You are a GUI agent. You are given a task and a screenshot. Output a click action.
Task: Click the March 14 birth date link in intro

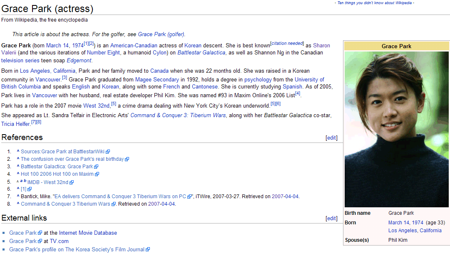tap(57, 46)
